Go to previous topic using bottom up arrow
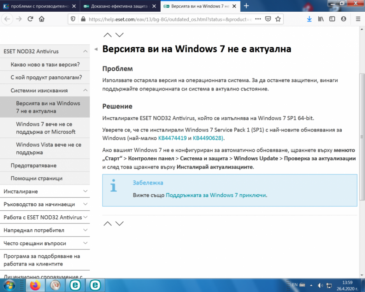 coord(107,223)
